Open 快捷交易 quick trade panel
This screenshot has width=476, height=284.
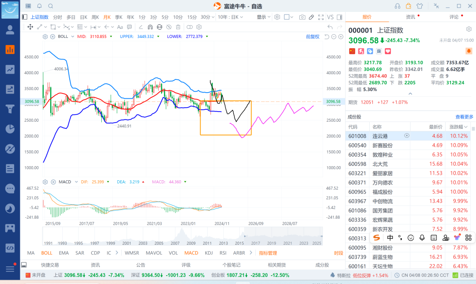(x=50, y=265)
